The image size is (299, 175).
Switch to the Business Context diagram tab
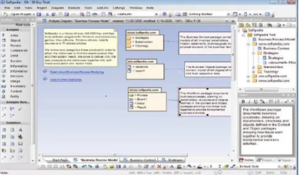[x=140, y=160]
